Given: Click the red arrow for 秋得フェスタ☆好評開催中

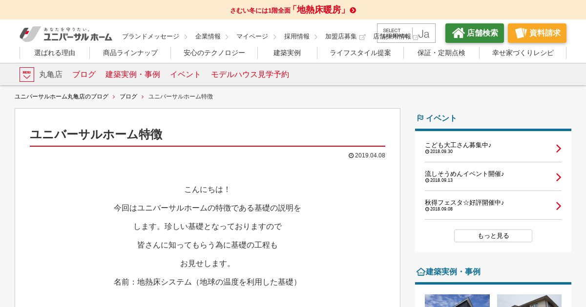Looking at the screenshot, I should 559,206.
